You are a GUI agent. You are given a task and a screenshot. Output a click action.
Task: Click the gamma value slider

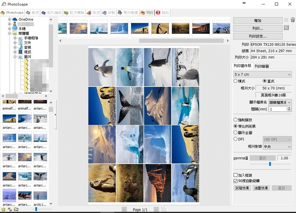tap(270, 164)
